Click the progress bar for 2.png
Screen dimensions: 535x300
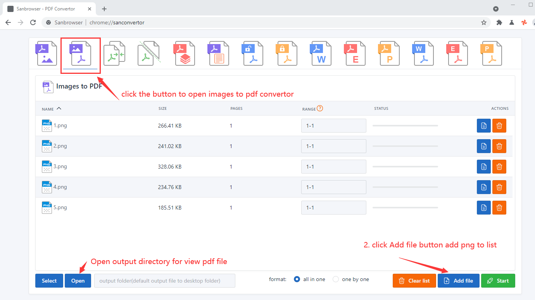(x=405, y=146)
